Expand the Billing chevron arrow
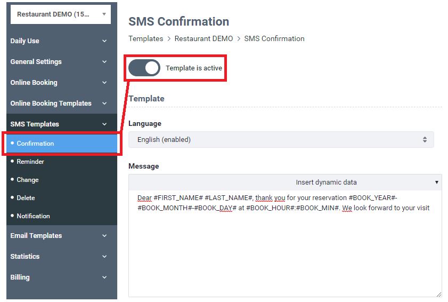The image size is (448, 302). (x=104, y=277)
